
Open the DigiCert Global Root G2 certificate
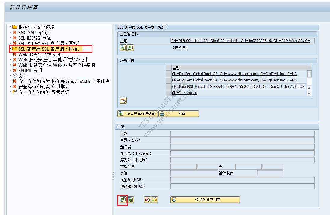coord(234,74)
